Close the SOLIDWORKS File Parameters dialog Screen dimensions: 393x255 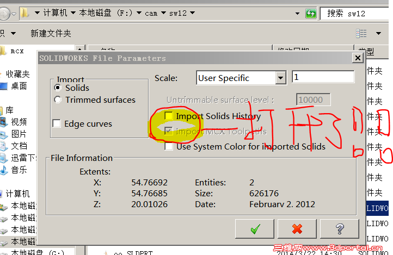tap(358, 58)
